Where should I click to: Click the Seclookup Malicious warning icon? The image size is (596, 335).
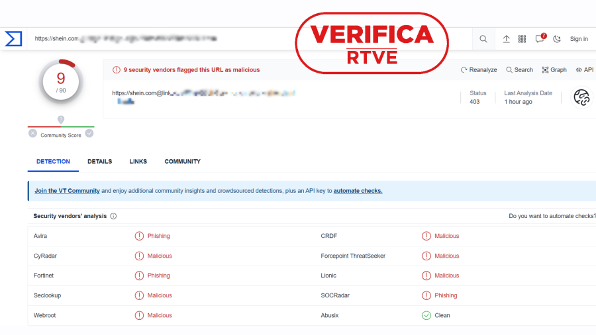tap(139, 295)
